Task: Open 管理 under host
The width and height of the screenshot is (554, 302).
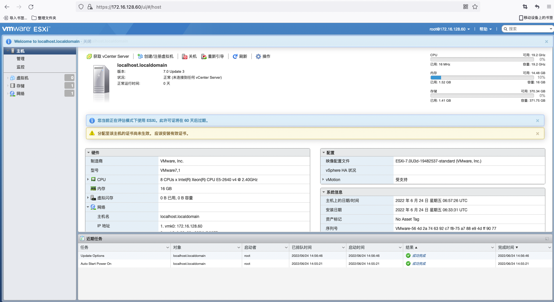Action: pos(21,59)
